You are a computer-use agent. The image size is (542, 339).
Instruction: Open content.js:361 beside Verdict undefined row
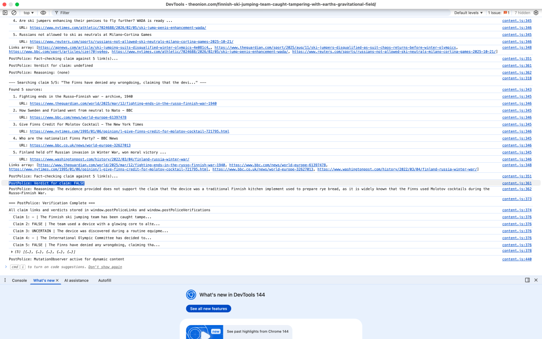point(517,66)
